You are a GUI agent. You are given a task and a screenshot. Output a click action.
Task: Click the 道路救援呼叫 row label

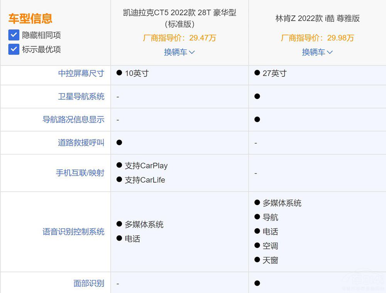click(x=81, y=143)
